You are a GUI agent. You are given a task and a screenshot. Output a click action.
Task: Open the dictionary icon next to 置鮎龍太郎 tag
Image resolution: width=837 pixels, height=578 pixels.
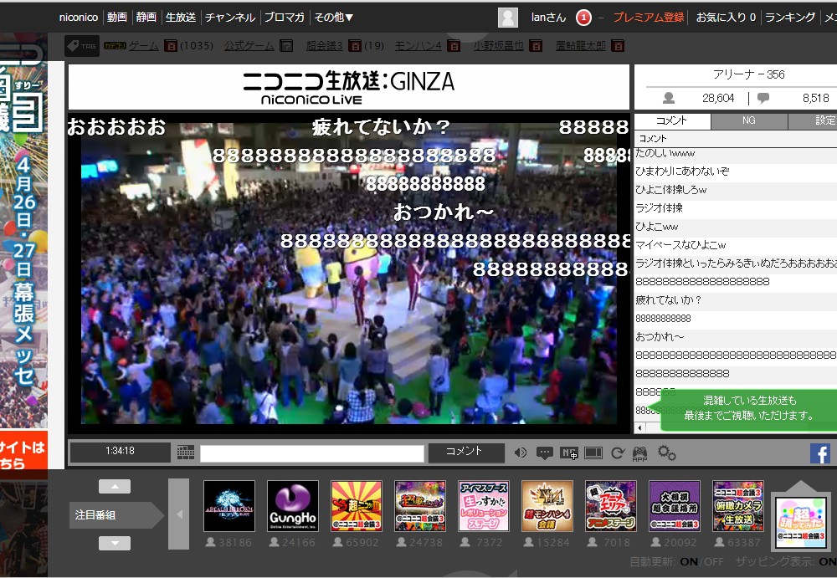click(x=618, y=46)
